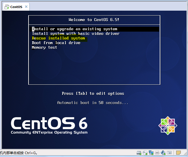This screenshot has height=157, width=188.
Task: Click the CentOS pinwheel logo emblem
Action: pyautogui.click(x=168, y=126)
